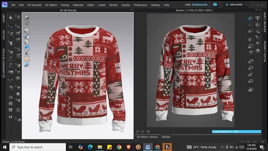The height and width of the screenshot is (151, 268).
Task: Click the cloud render icon
Action: tap(251, 89)
